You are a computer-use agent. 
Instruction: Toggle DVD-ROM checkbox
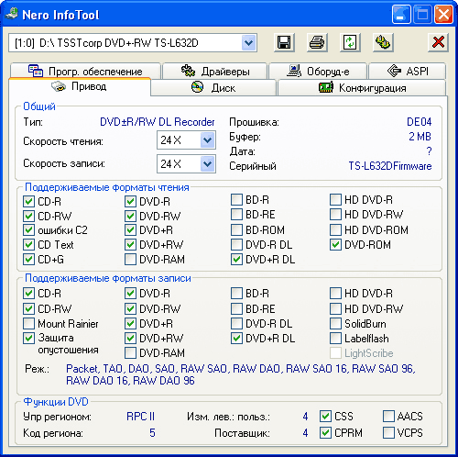point(335,245)
